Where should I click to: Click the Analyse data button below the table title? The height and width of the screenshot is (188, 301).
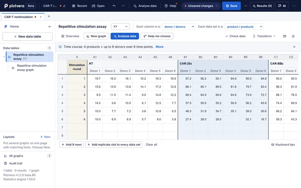tap(125, 36)
